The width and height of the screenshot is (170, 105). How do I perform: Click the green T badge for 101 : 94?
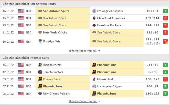point(165,11)
